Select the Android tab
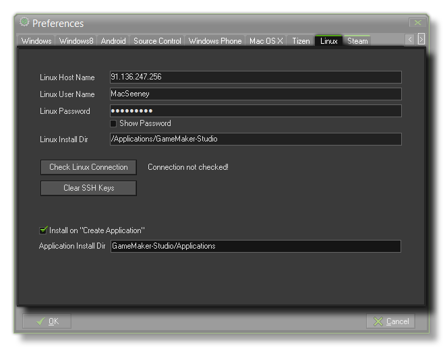 (x=113, y=41)
